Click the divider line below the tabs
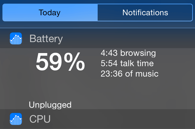Viewport: 195px width, 129px height. 98,28
